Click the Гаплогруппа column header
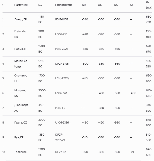This screenshot has width=154, height=161. (64, 5)
